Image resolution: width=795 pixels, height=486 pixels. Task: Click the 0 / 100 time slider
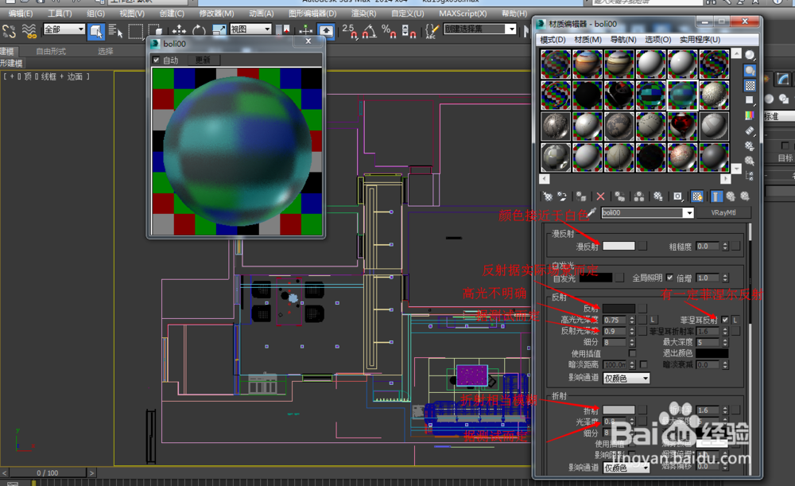click(48, 472)
